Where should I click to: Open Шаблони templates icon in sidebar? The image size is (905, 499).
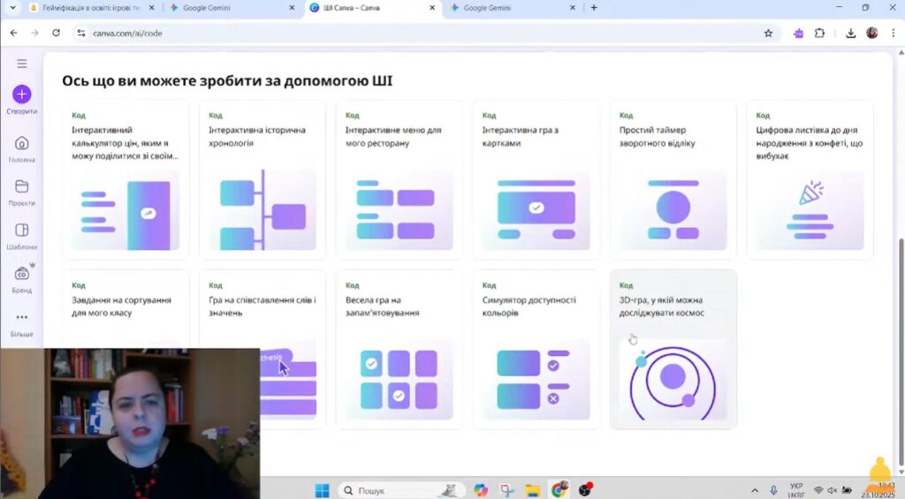point(21,231)
